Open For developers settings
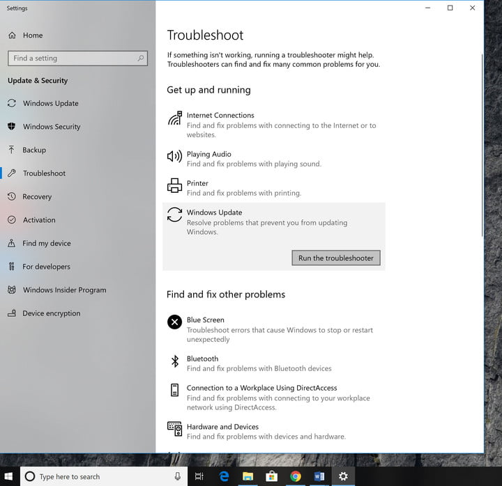This screenshot has width=502, height=486. 46,267
